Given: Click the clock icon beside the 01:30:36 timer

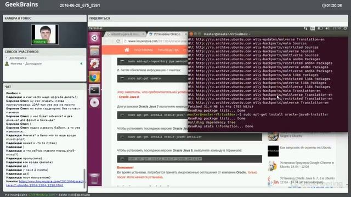Looking at the screenshot, I should (x=324, y=5).
